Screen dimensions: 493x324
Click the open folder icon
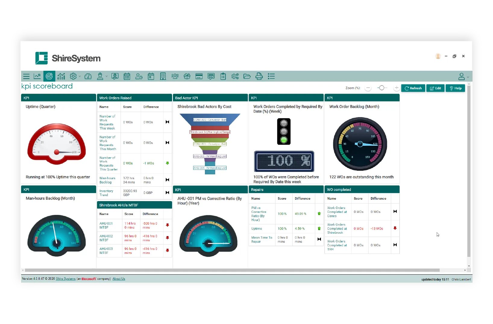[247, 76]
